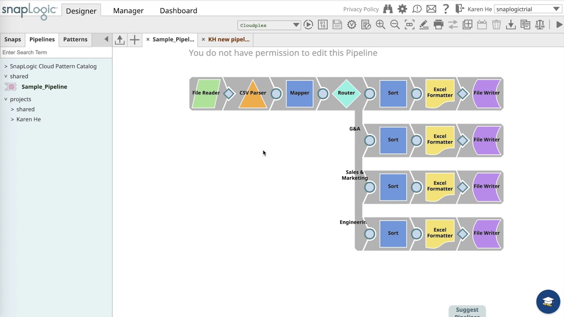Viewport: 564px width, 317px height.
Task: Switch to KH new pipel... tab
Action: tap(229, 39)
